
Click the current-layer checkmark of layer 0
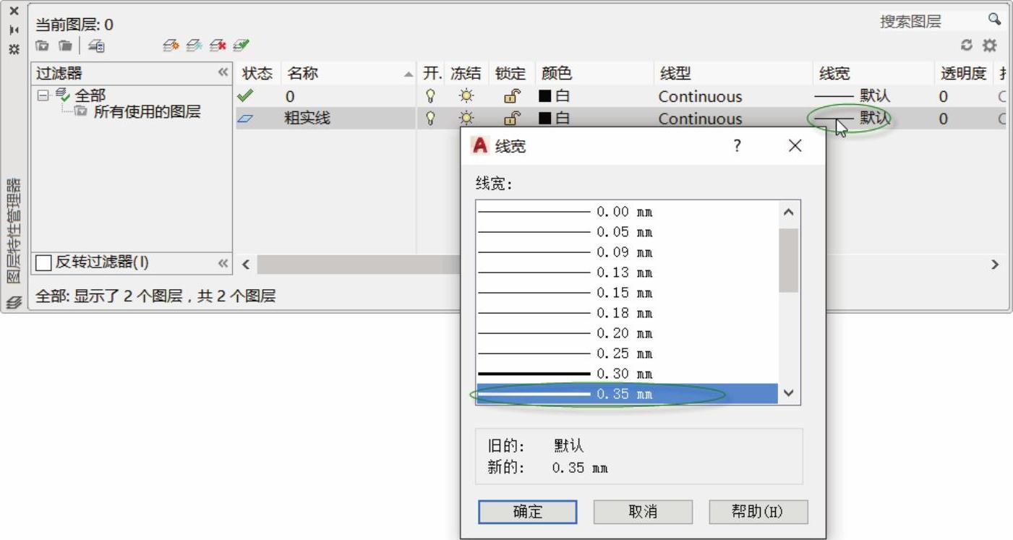coord(245,95)
